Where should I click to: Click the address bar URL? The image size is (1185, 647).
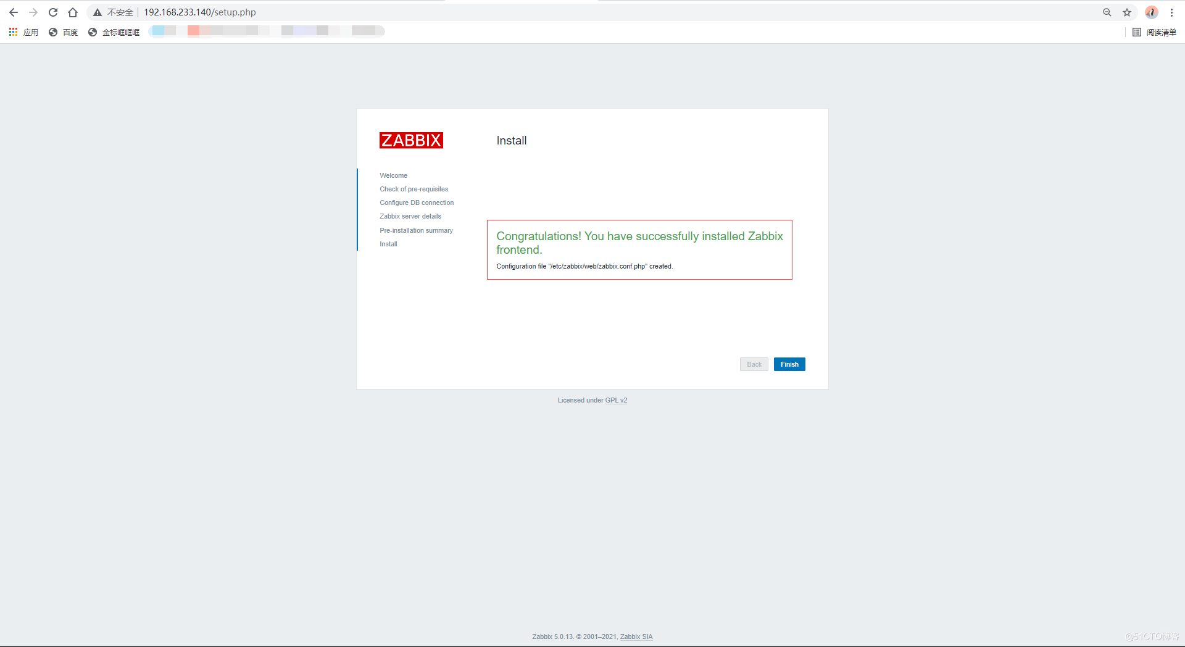(x=199, y=12)
